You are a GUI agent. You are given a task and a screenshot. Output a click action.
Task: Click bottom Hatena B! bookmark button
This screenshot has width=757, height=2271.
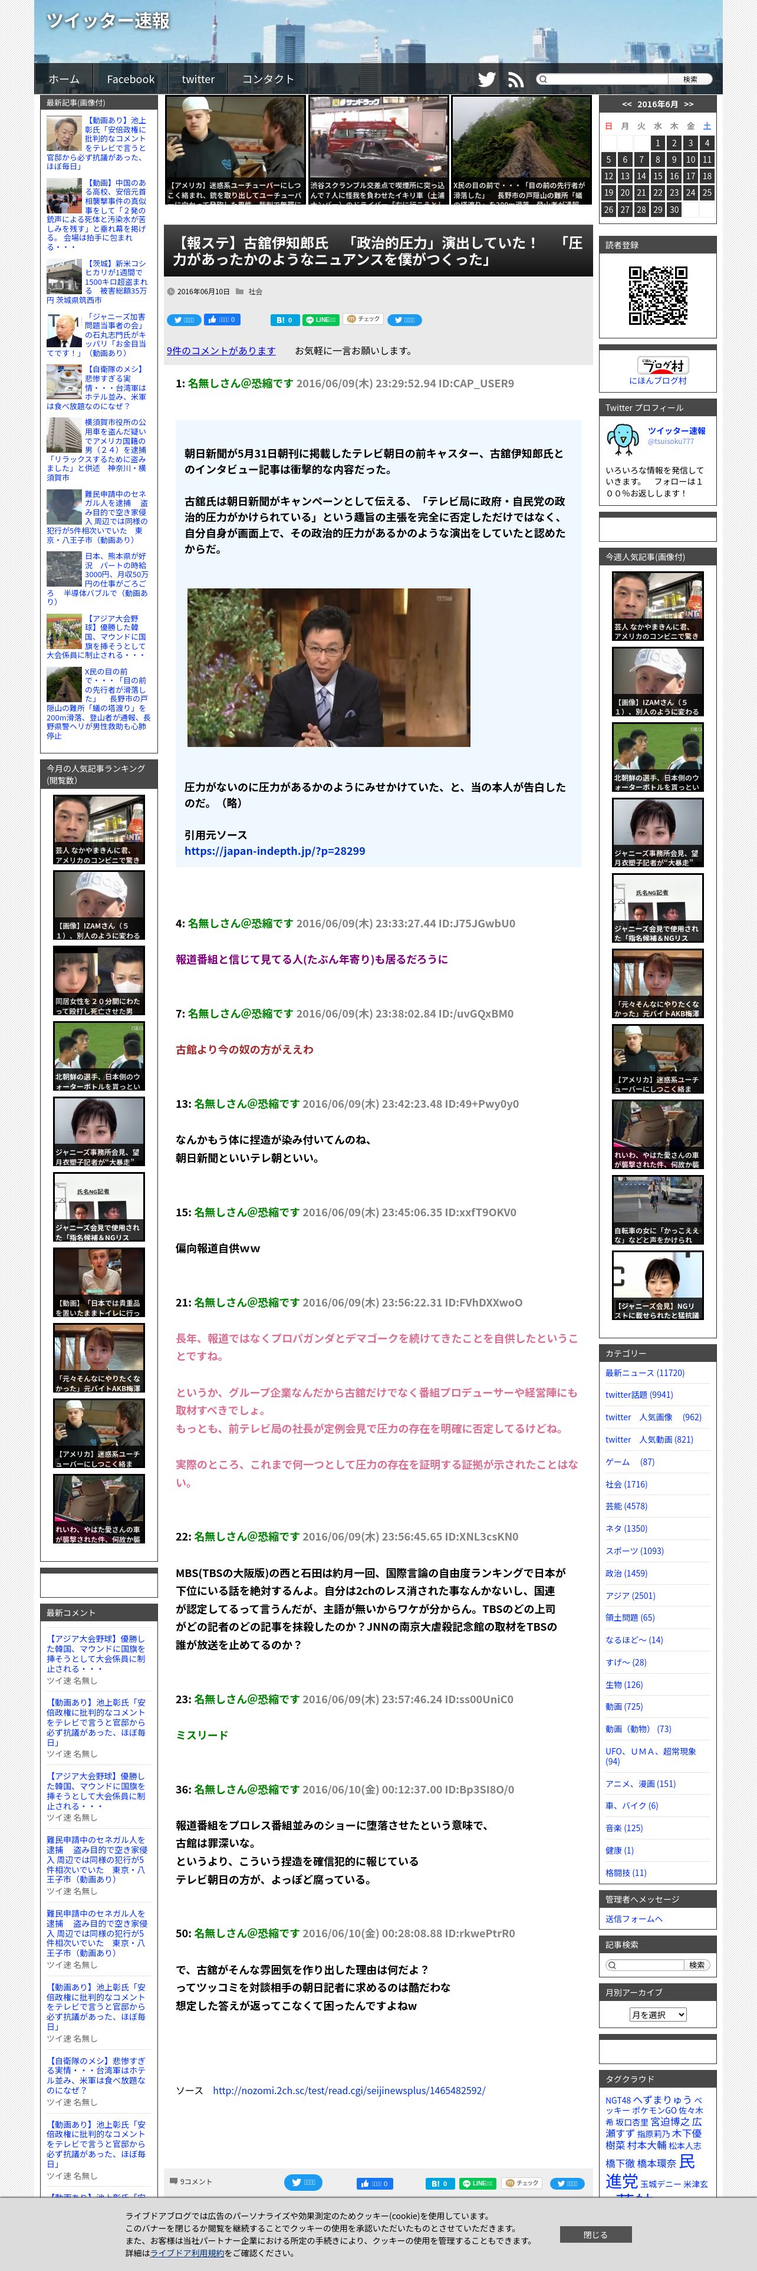pos(440,2184)
